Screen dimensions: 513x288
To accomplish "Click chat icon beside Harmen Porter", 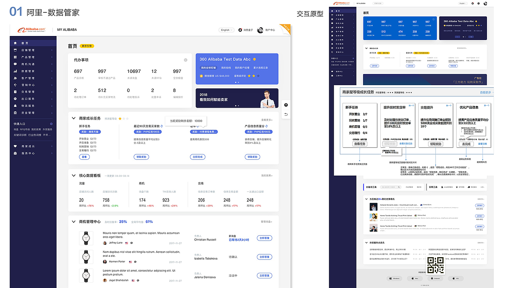I will (135, 262).
